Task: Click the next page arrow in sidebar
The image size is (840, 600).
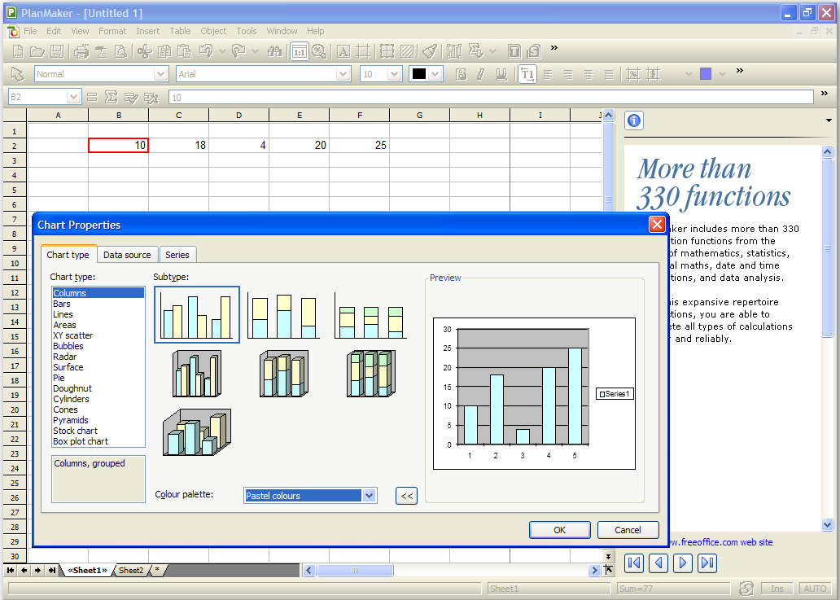Action: coord(682,563)
